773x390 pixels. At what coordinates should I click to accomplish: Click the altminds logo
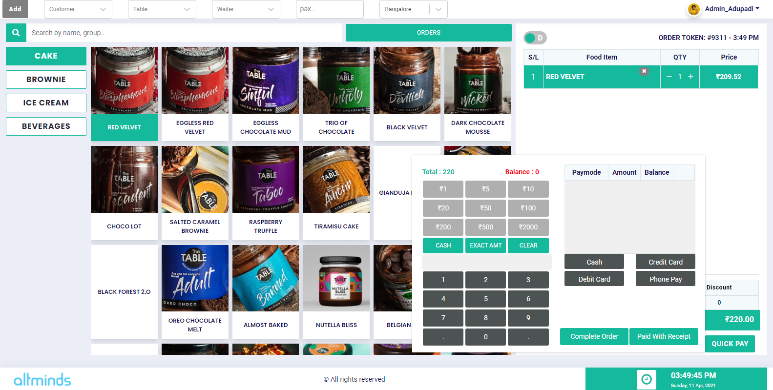pyautogui.click(x=42, y=379)
